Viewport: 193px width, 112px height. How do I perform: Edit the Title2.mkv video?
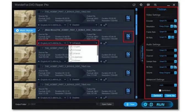pyautogui.click(x=128, y=18)
